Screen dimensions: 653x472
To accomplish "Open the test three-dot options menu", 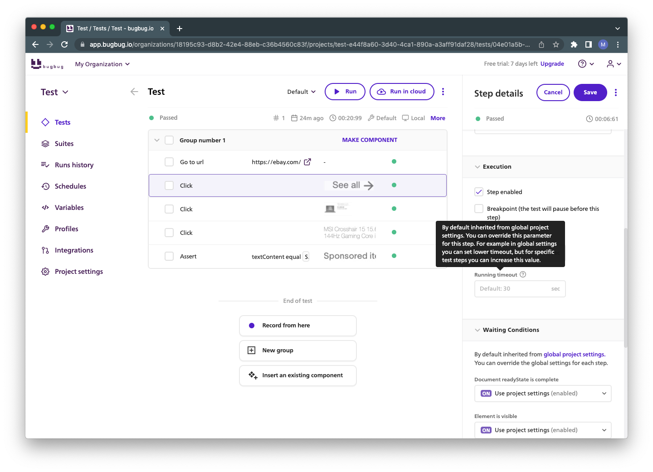I will [443, 92].
